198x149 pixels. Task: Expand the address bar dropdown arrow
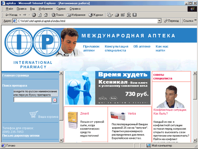click(159, 21)
